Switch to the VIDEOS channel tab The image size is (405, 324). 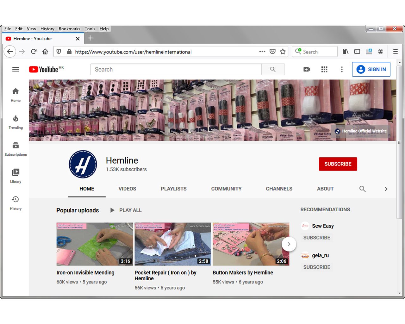(x=127, y=189)
